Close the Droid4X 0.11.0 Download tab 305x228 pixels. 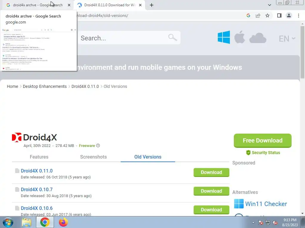tap(140, 5)
